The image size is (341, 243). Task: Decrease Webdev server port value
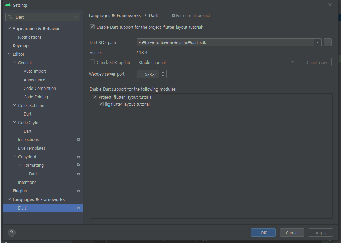163,76
